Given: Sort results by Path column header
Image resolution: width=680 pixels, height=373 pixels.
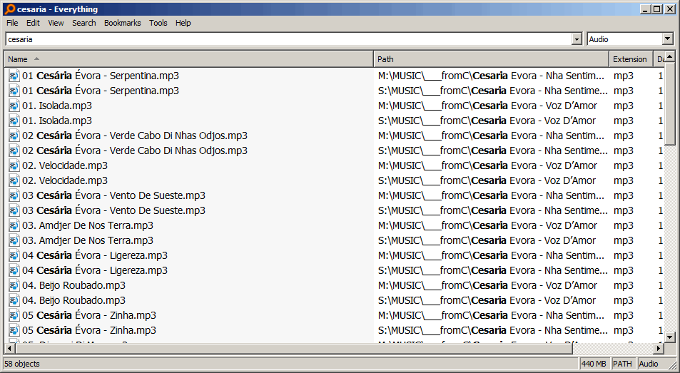Looking at the screenshot, I should pyautogui.click(x=492, y=59).
